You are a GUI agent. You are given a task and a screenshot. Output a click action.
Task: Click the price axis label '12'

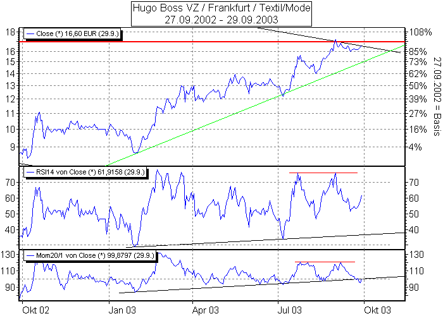[x=11, y=99]
